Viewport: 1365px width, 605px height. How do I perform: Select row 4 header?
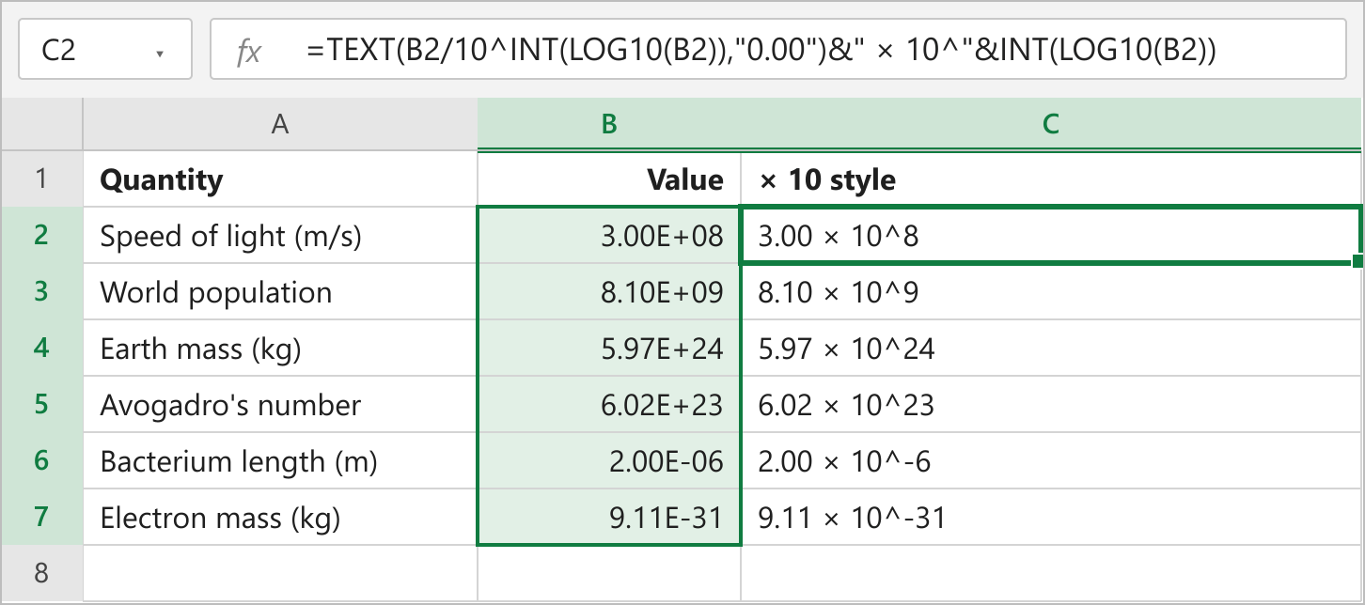click(41, 348)
